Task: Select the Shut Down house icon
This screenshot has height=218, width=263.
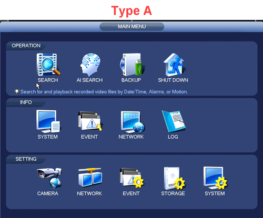Action: pos(174,65)
